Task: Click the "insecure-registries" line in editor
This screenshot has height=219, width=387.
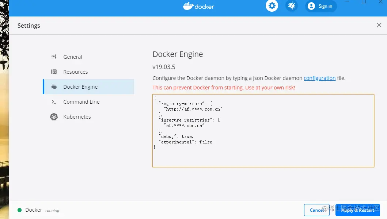Action: [x=189, y=120]
